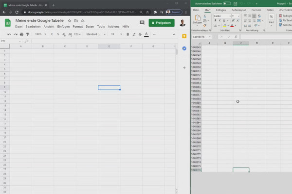Image resolution: width=292 pixels, height=194 pixels.
Task: Open new Chrome tab
Action: pyautogui.click(x=54, y=5)
